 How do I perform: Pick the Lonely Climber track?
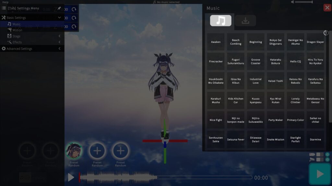tap(295, 100)
